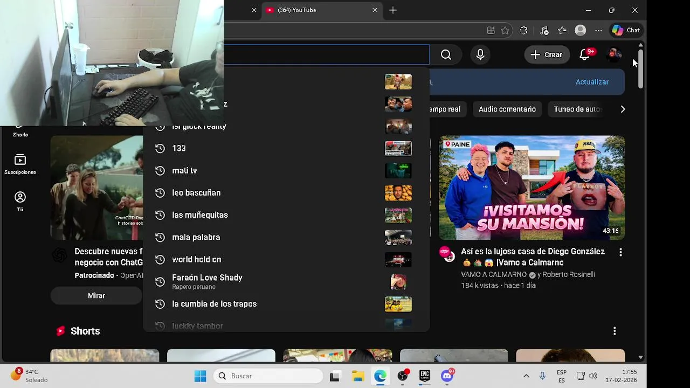Open the Windows Start menu
This screenshot has width=690, height=388.
pyautogui.click(x=200, y=376)
